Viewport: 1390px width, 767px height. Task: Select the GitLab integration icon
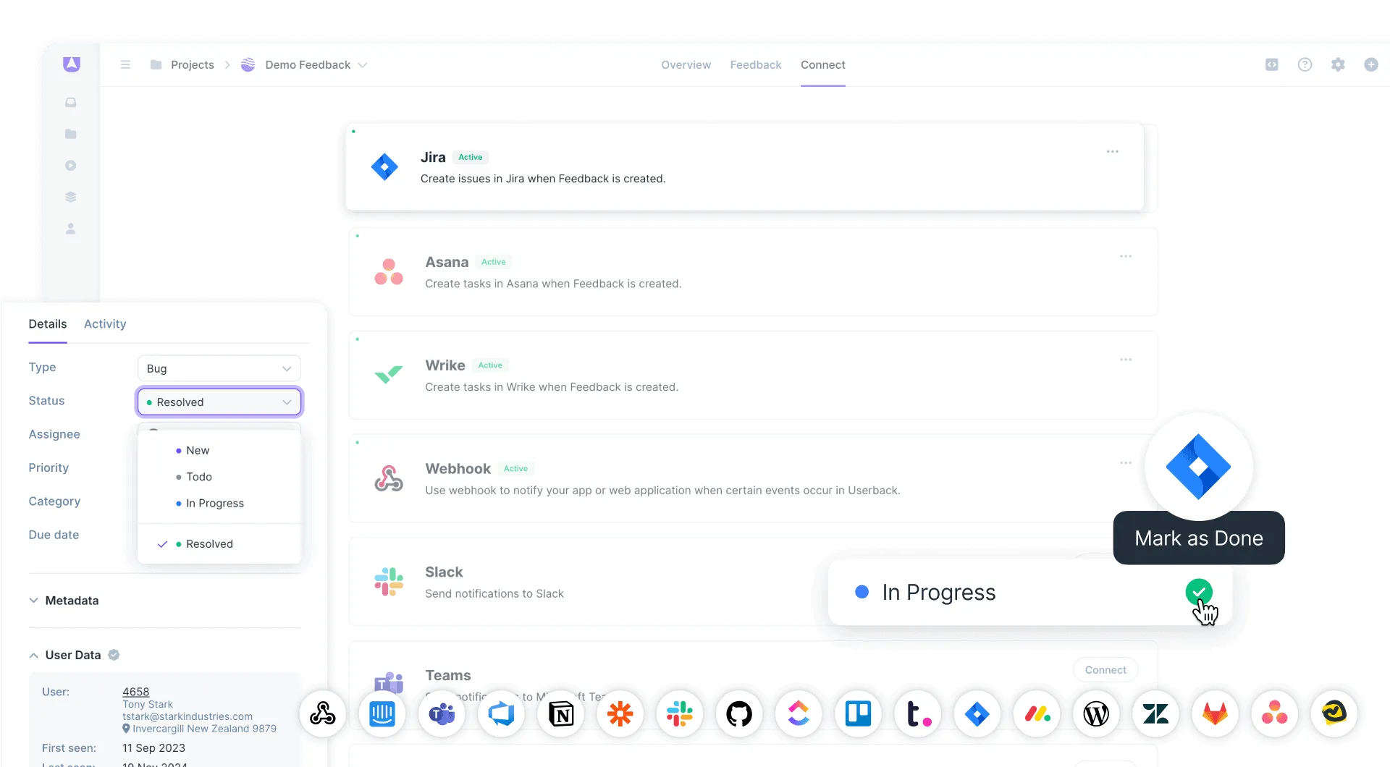tap(1215, 713)
